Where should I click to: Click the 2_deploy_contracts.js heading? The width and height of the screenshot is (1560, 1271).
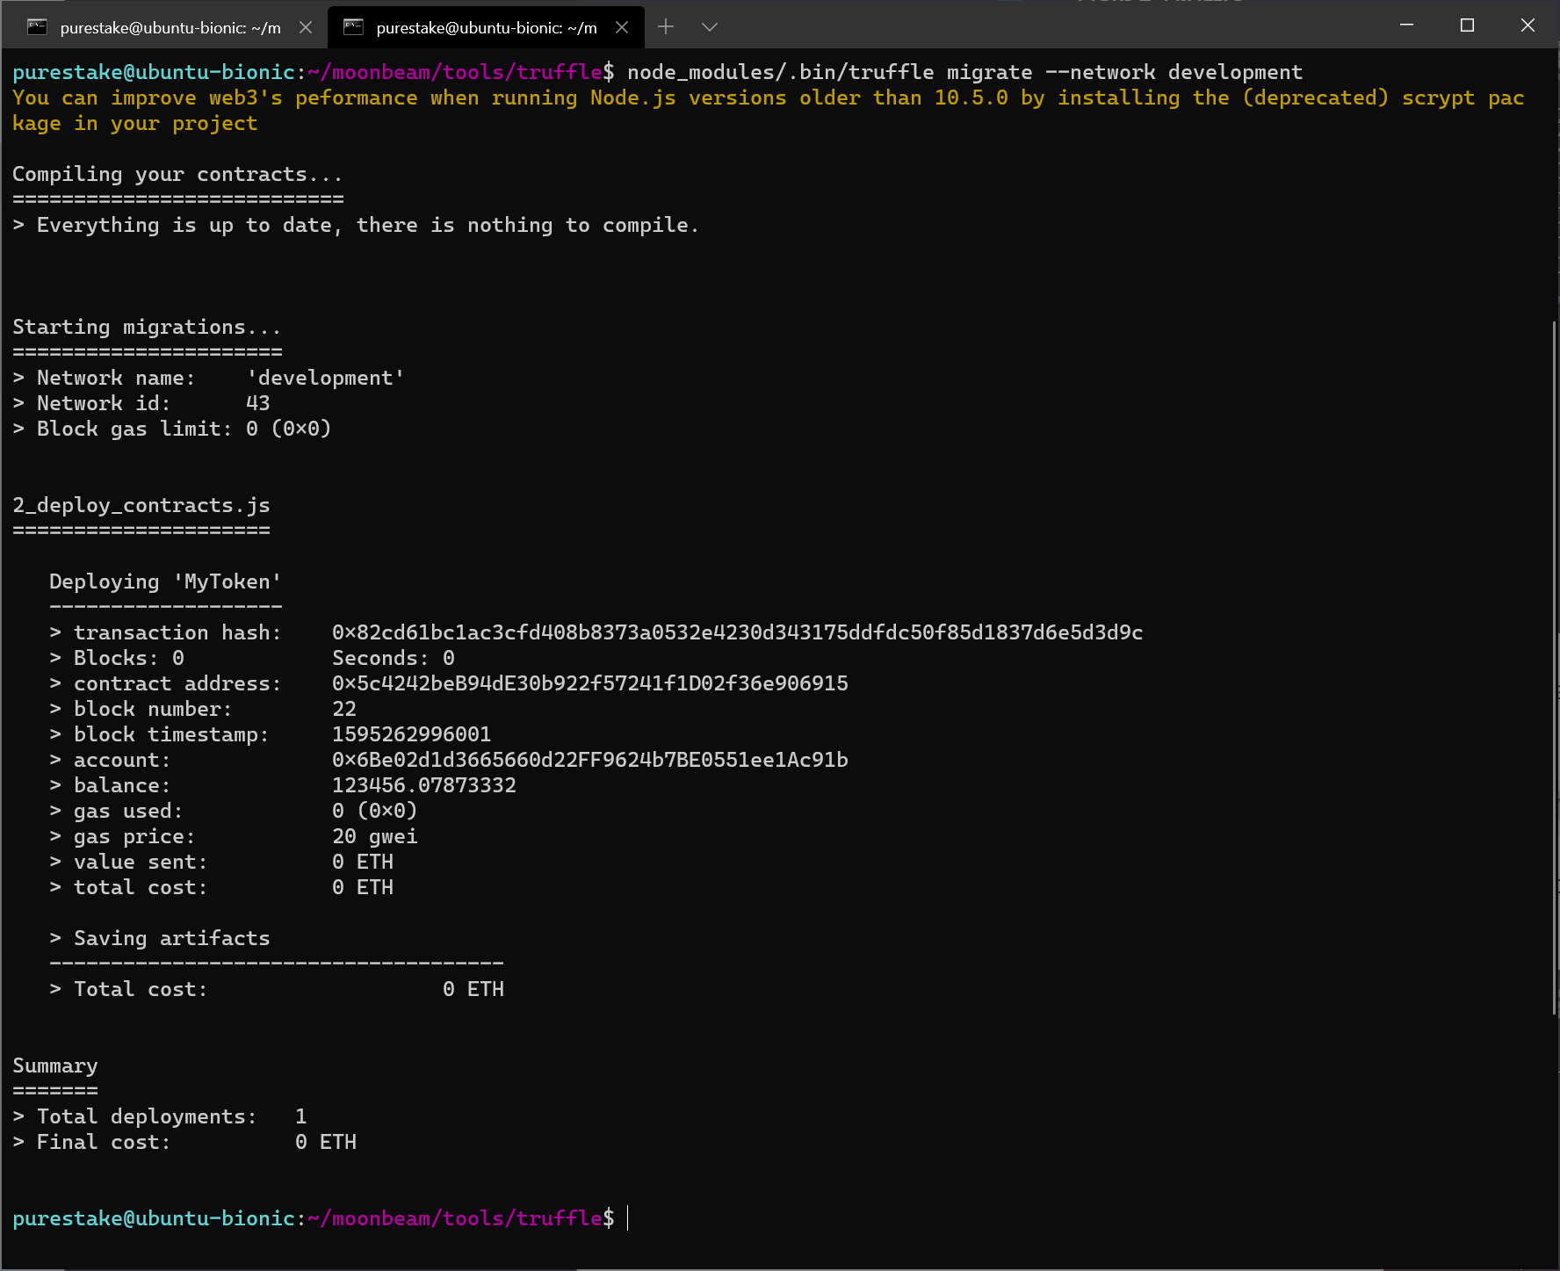pos(141,504)
